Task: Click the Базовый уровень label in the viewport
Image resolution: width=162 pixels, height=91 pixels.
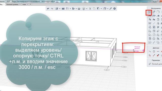Action: pyautogui.click(x=137, y=48)
